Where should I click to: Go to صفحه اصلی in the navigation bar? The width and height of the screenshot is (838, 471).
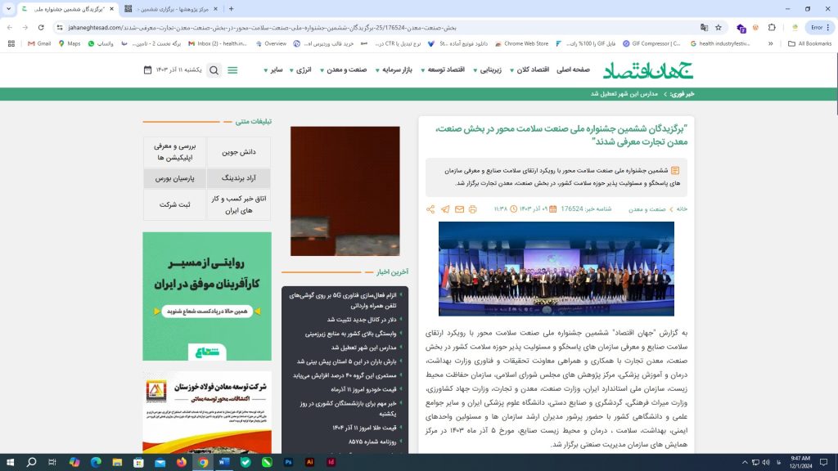(x=573, y=70)
